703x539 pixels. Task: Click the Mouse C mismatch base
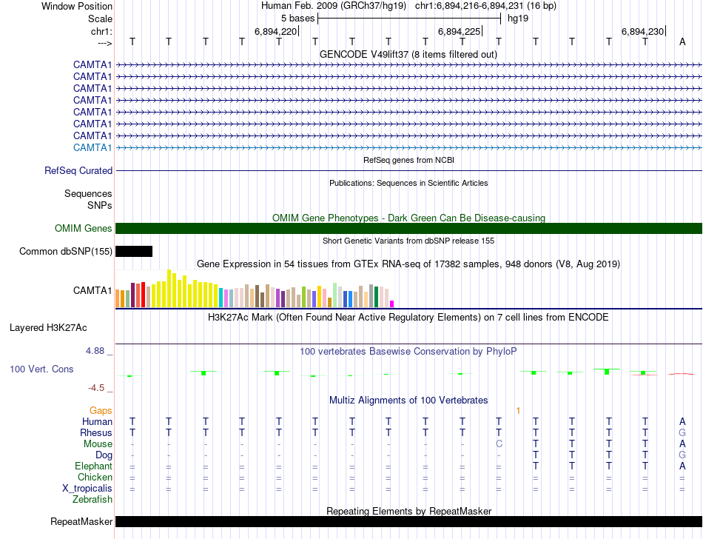click(x=499, y=444)
